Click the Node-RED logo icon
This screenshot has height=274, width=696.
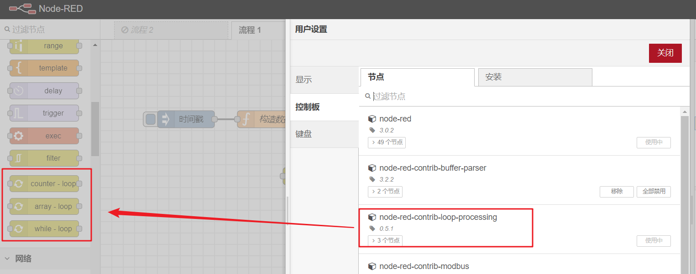coord(22,9)
